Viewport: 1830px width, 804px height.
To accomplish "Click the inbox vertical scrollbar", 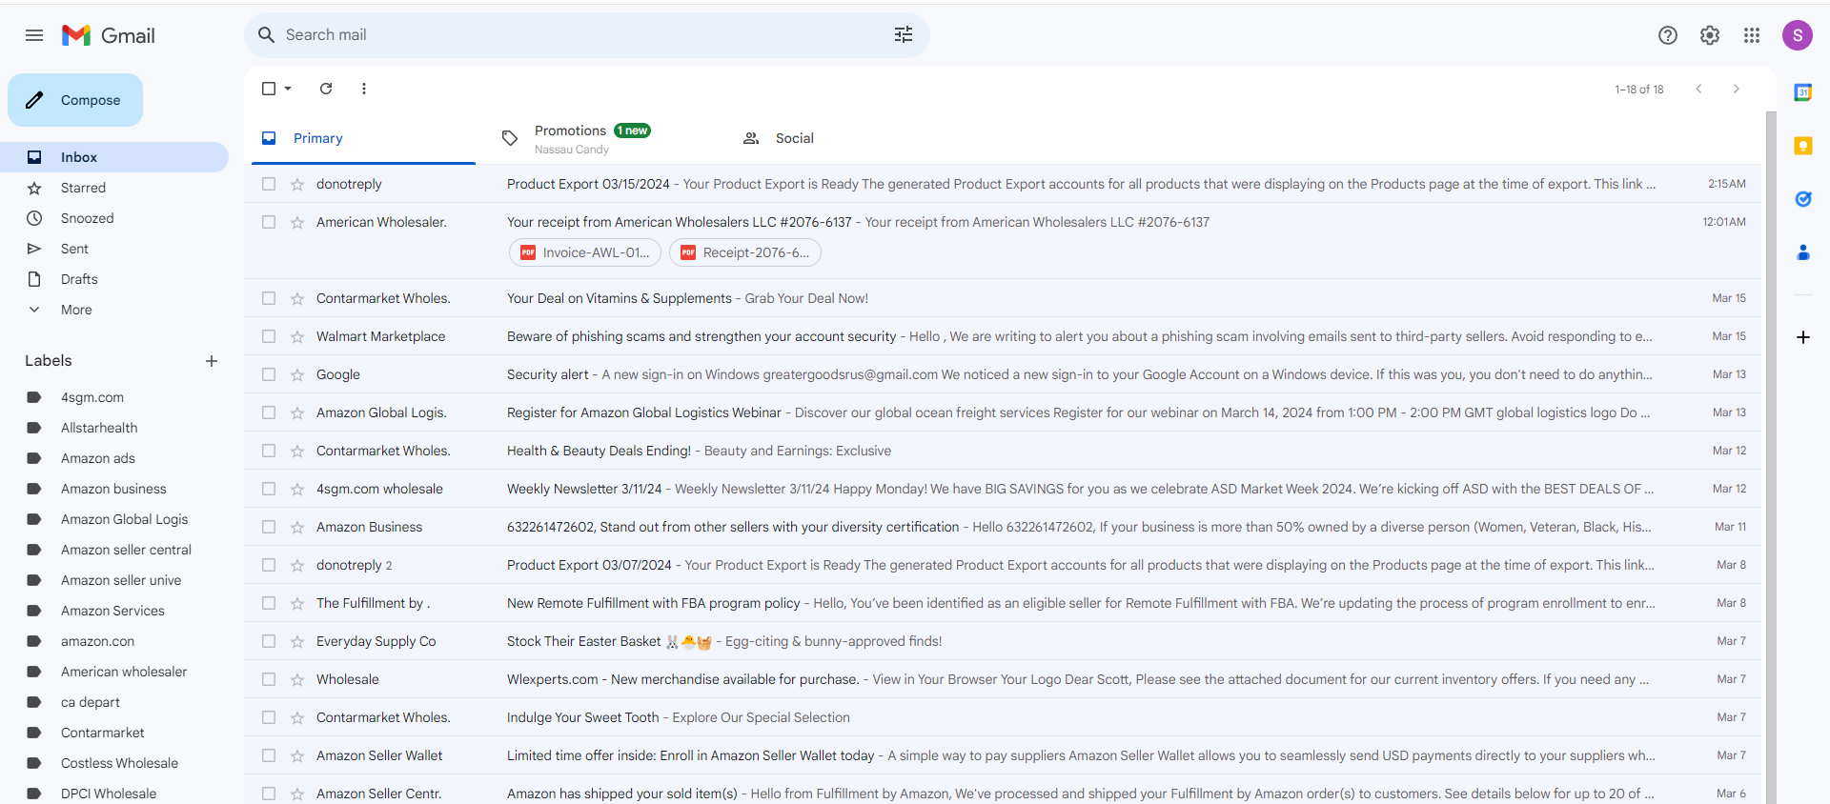I will pyautogui.click(x=1771, y=457).
